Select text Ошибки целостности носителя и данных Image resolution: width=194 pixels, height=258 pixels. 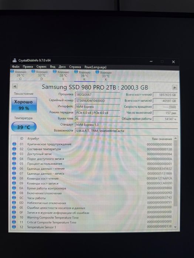click(x=56, y=208)
